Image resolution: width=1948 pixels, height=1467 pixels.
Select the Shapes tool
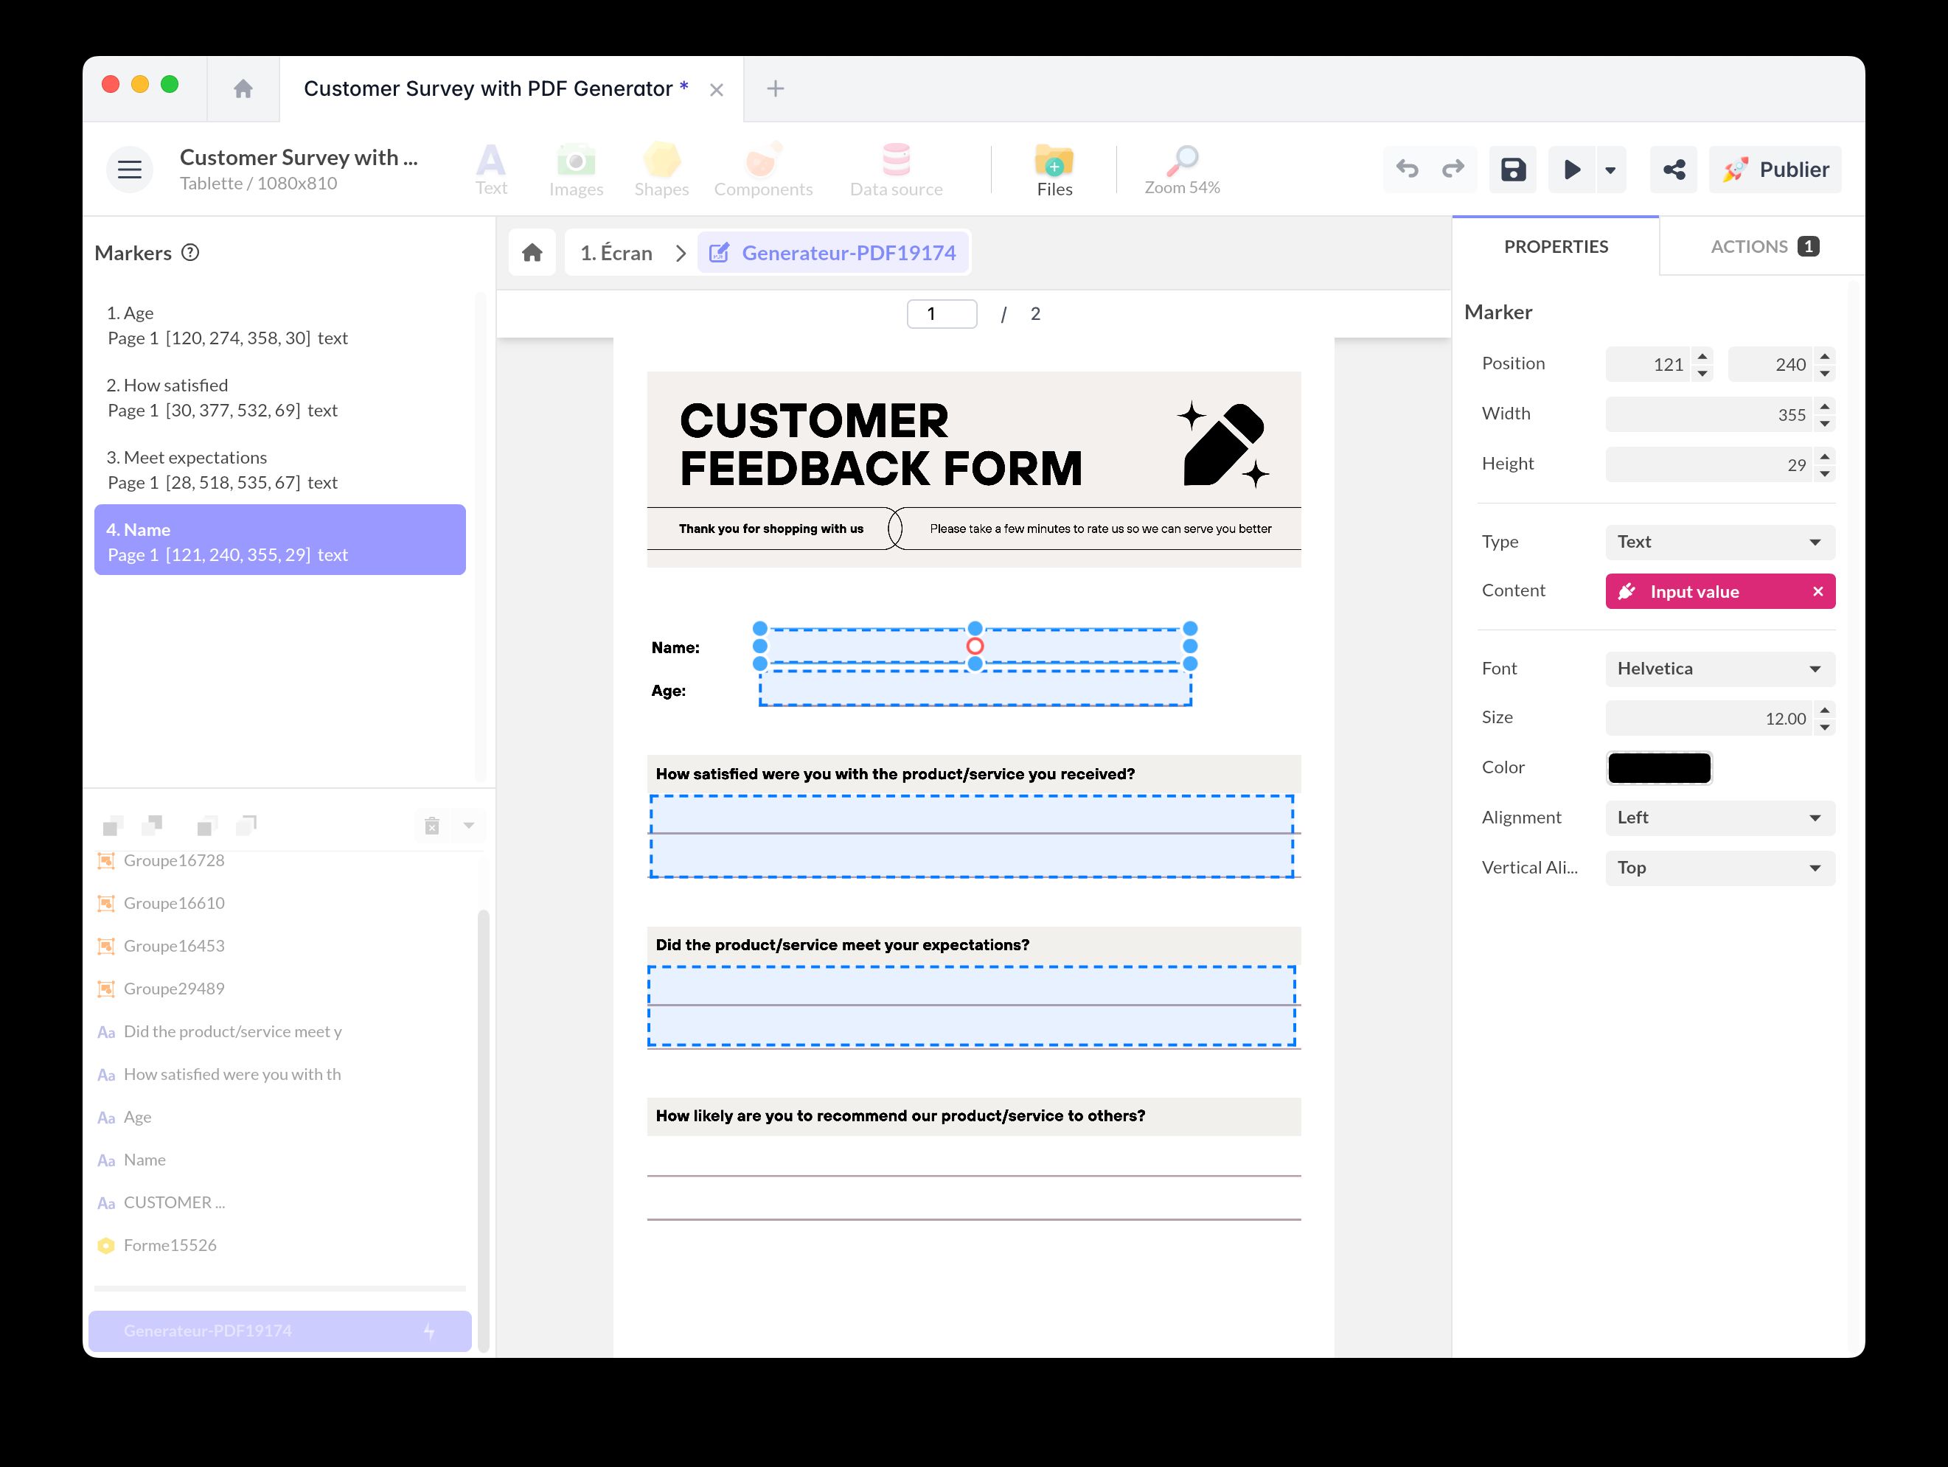(661, 169)
